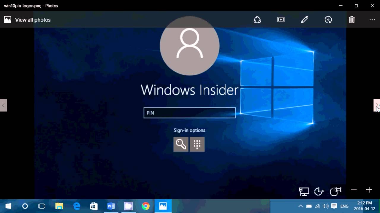Show the previous photo with the left arrow
380x213 pixels.
3,105
